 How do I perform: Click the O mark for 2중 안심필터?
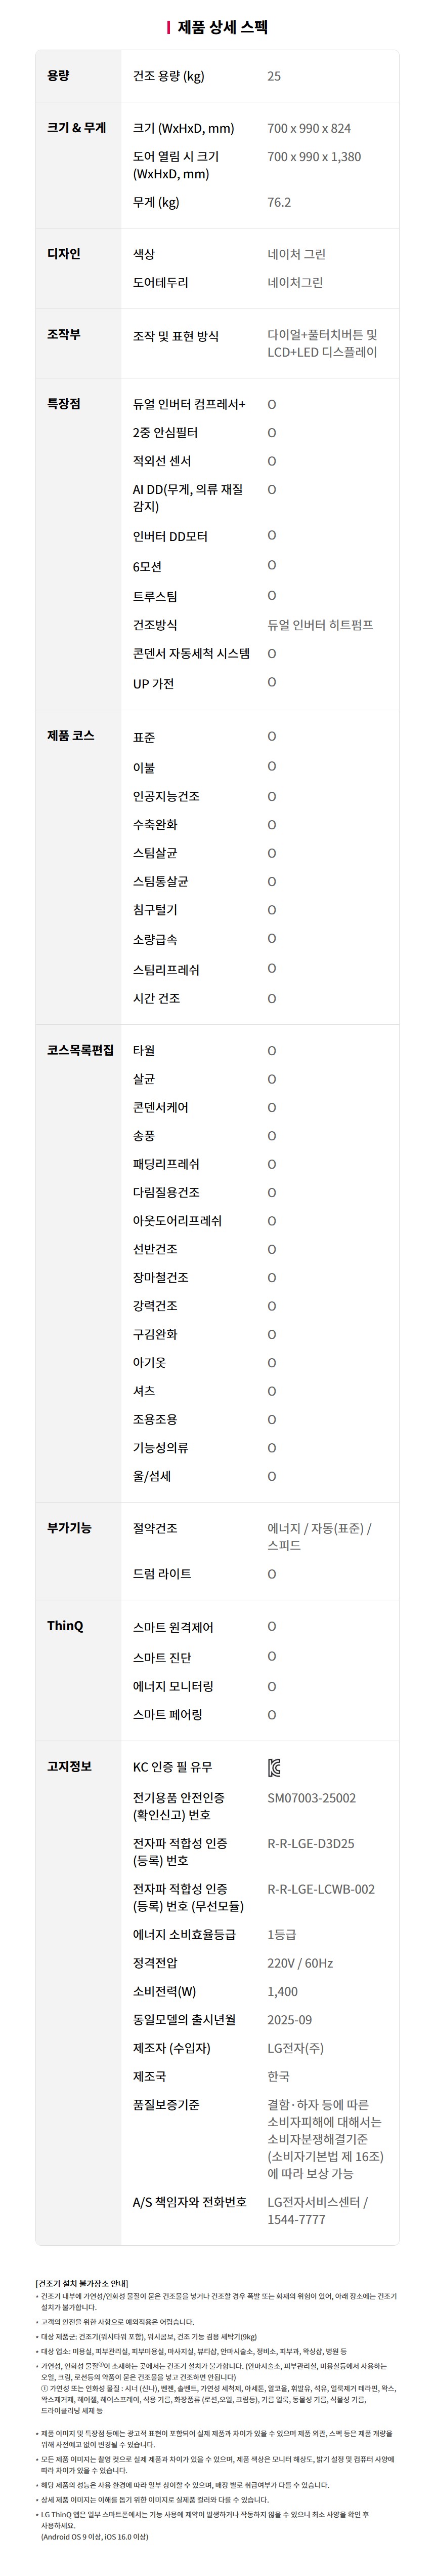coord(272,433)
